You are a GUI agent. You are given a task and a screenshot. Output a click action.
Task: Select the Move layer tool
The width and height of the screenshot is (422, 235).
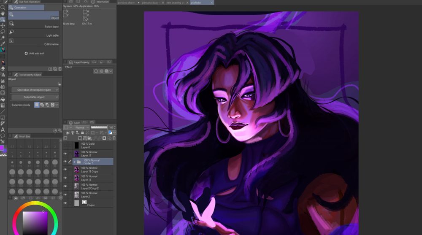(x=3, y=26)
